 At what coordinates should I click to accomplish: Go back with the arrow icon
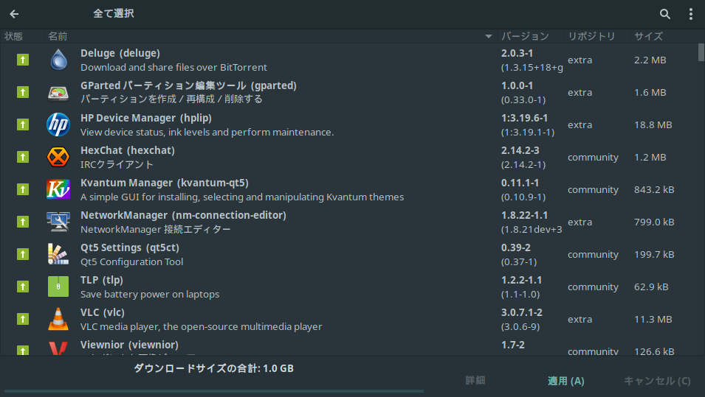coord(14,14)
